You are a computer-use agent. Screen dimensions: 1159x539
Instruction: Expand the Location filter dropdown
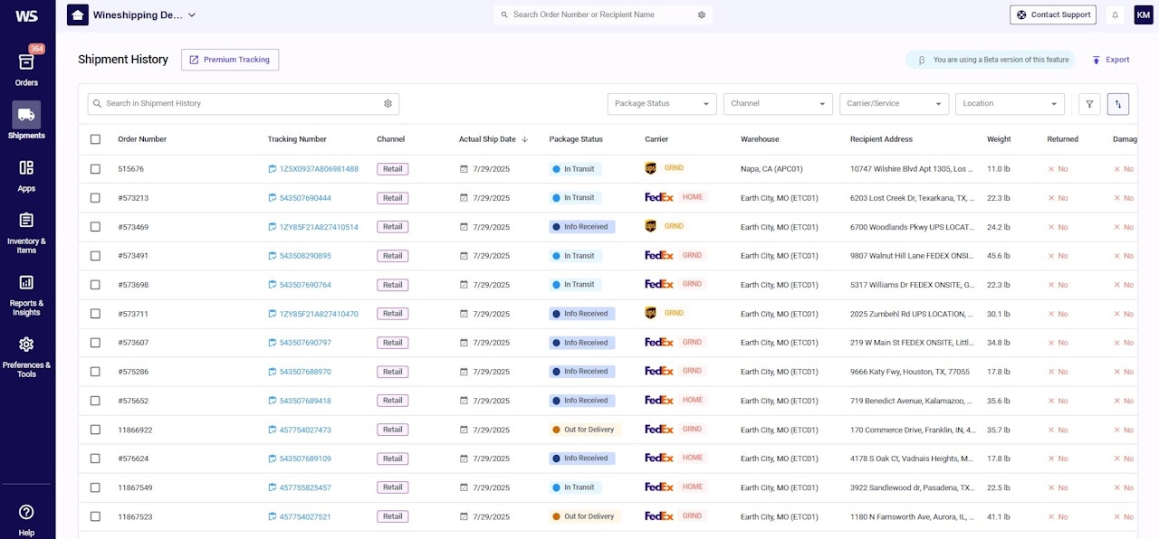1010,104
